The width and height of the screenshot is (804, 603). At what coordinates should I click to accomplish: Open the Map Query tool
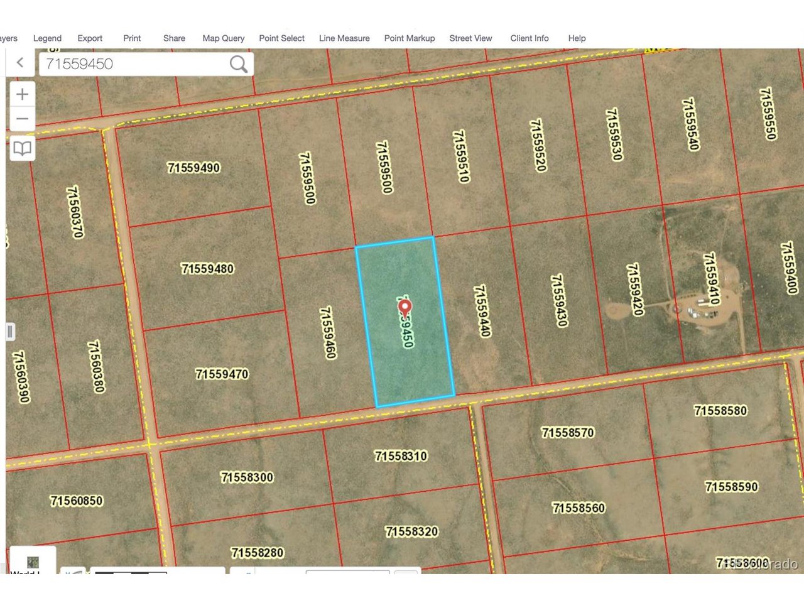[x=224, y=38]
